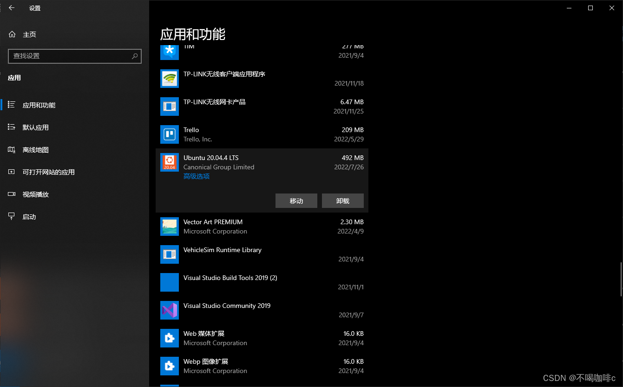This screenshot has height=387, width=623.
Task: Open 默认应用 settings page
Action: (x=74, y=127)
